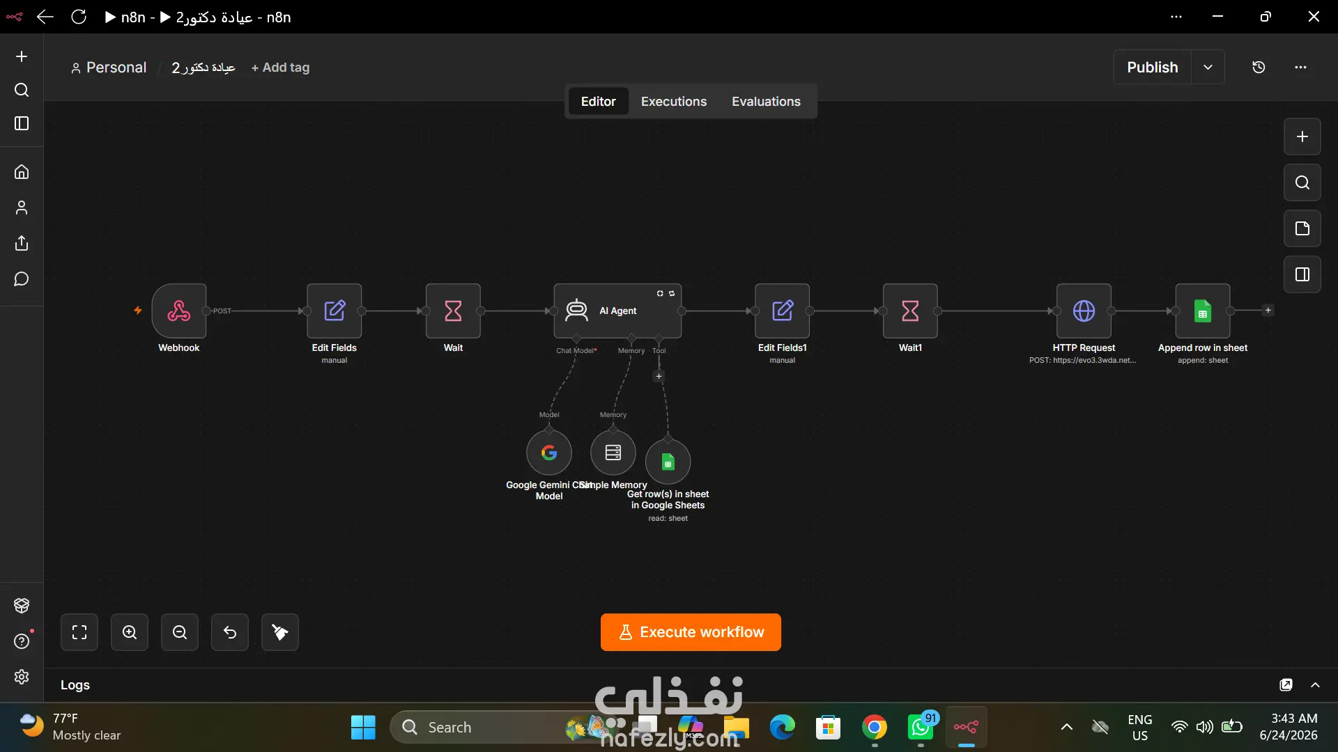Switch to the Editor tab
Screen dimensions: 1338x752
[x=598, y=102]
